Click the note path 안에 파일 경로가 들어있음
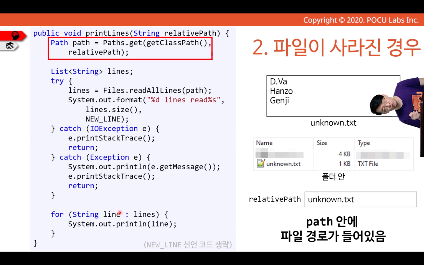This screenshot has width=424, height=265. click(x=333, y=229)
